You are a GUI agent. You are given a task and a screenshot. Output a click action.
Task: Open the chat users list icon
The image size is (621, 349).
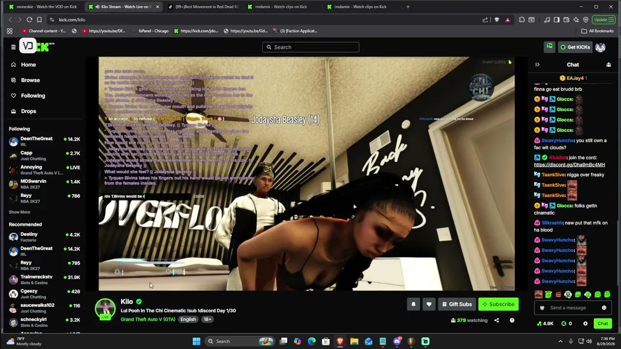point(608,64)
